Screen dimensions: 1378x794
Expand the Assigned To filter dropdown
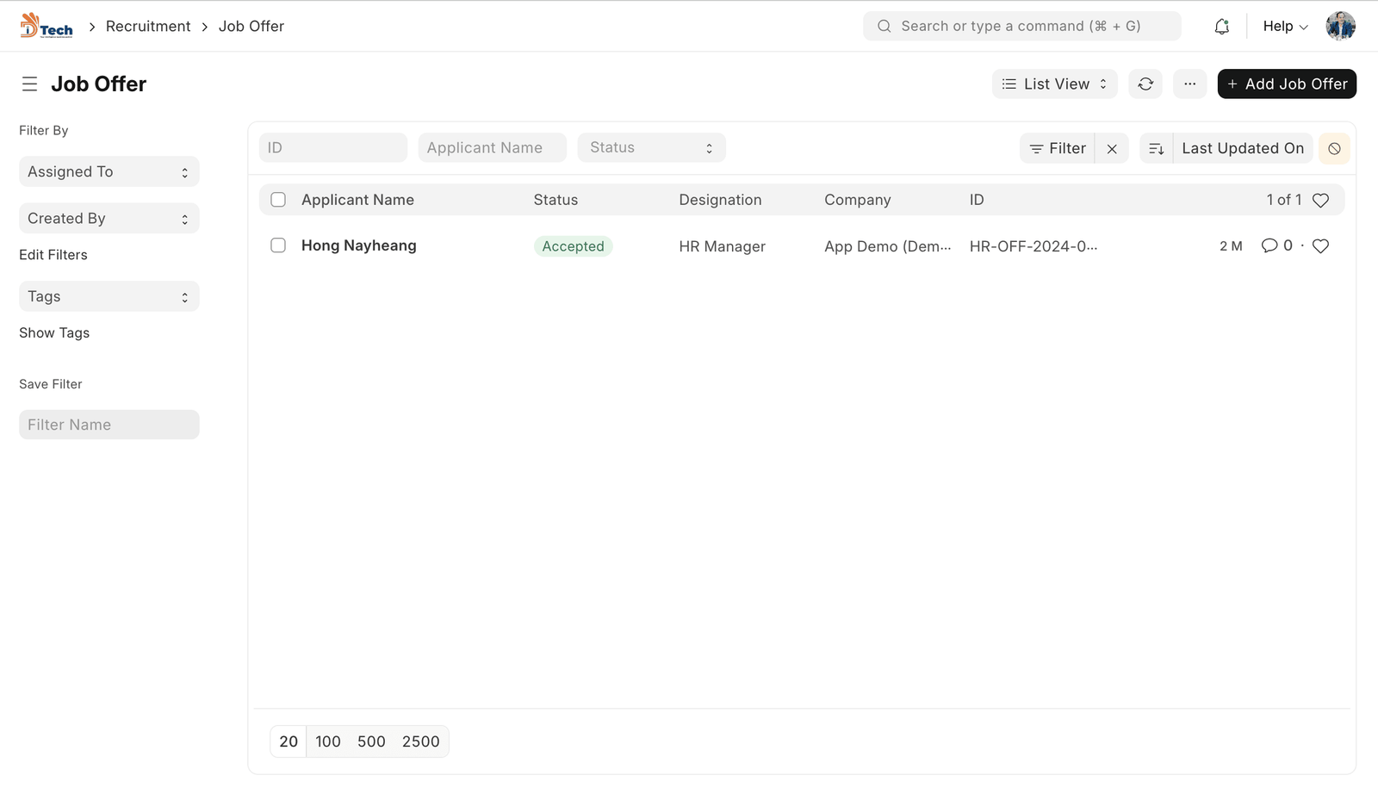tap(109, 171)
